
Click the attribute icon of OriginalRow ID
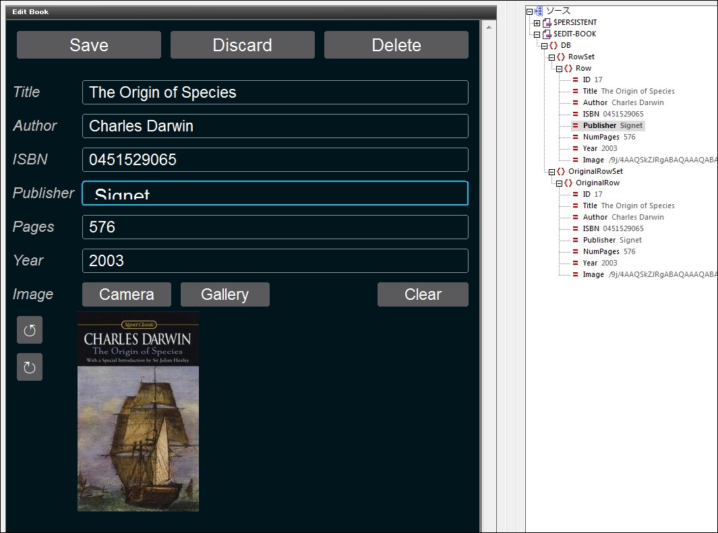[x=576, y=194]
